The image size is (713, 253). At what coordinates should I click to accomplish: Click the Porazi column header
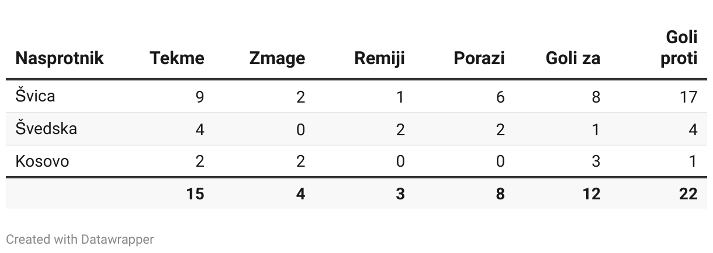pos(479,58)
